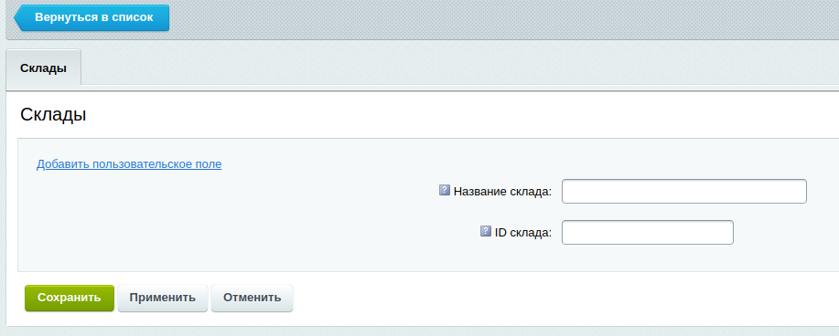Click the large Склады page heading
839x336 pixels.
(53, 115)
